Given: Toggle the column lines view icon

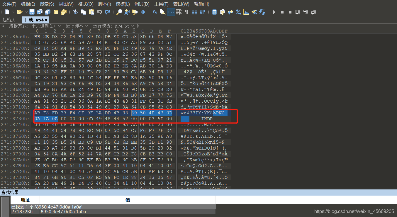Looking at the screenshot, I should (x=195, y=12).
